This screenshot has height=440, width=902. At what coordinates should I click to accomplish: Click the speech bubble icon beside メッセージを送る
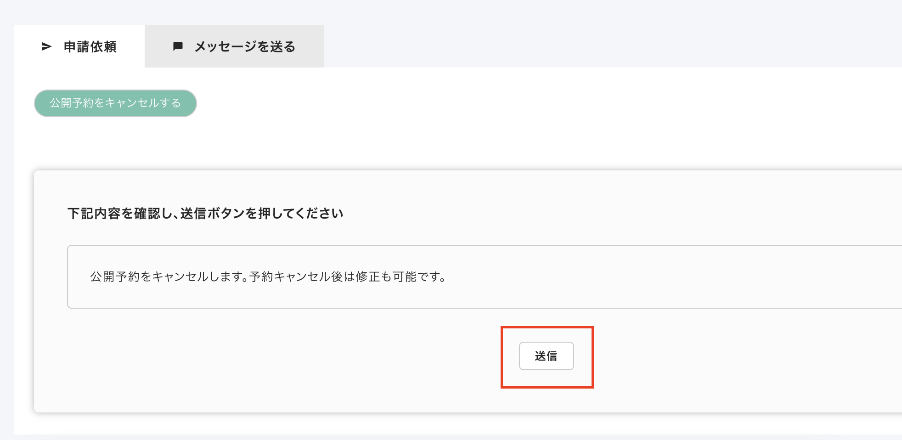tap(178, 46)
